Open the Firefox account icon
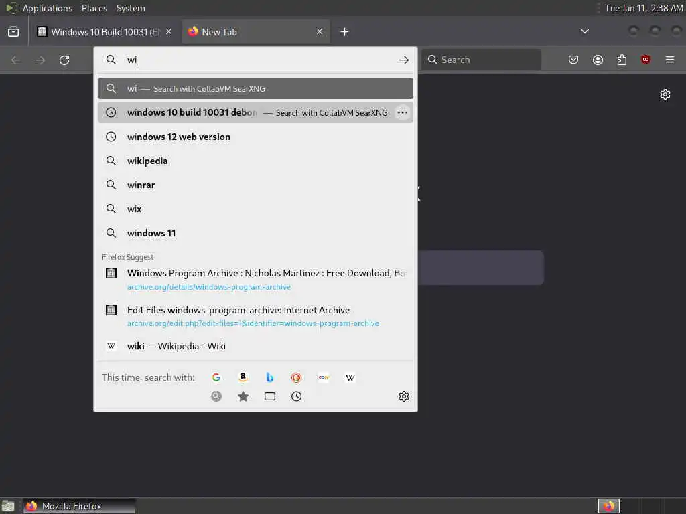Viewport: 686px width, 514px height. coord(598,60)
